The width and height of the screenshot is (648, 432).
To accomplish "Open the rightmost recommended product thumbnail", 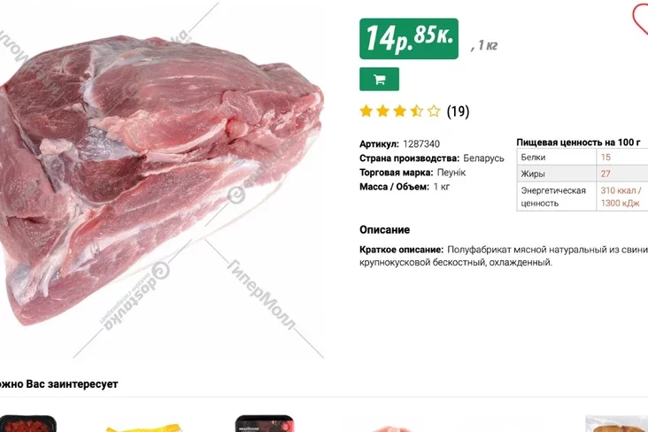I will 617,424.
